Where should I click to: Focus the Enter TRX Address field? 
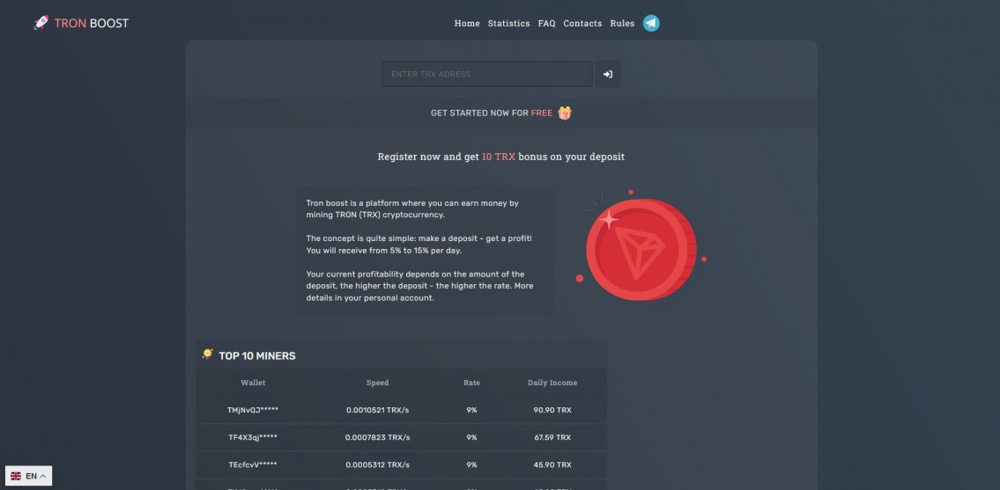coord(487,74)
